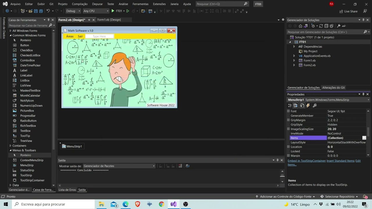Open Microsoft Edge from the taskbar
This screenshot has width=372, height=209.
pyautogui.click(x=125, y=204)
